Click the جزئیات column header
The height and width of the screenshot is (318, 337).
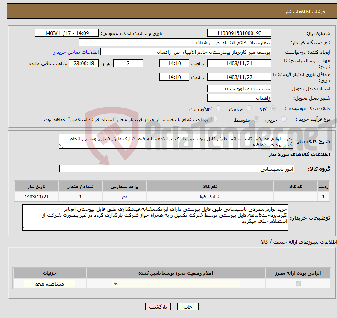pos(50,273)
